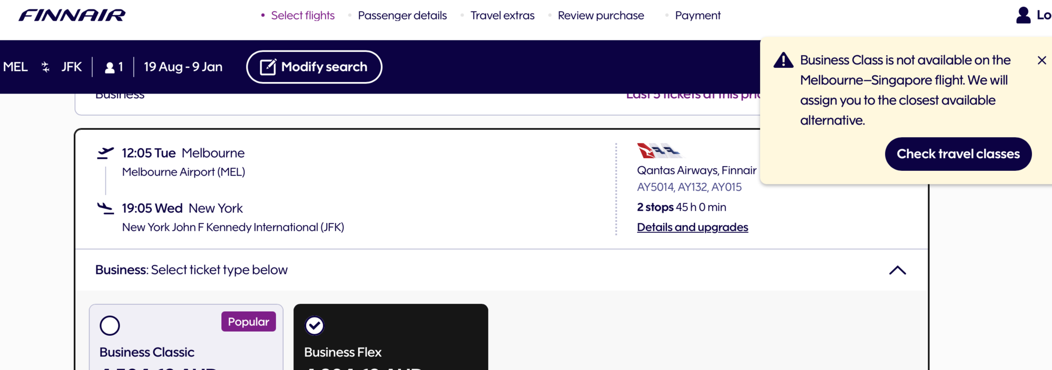This screenshot has height=370, width=1052.
Task: Click the departure plane icon next to Melbourne
Action: (105, 152)
